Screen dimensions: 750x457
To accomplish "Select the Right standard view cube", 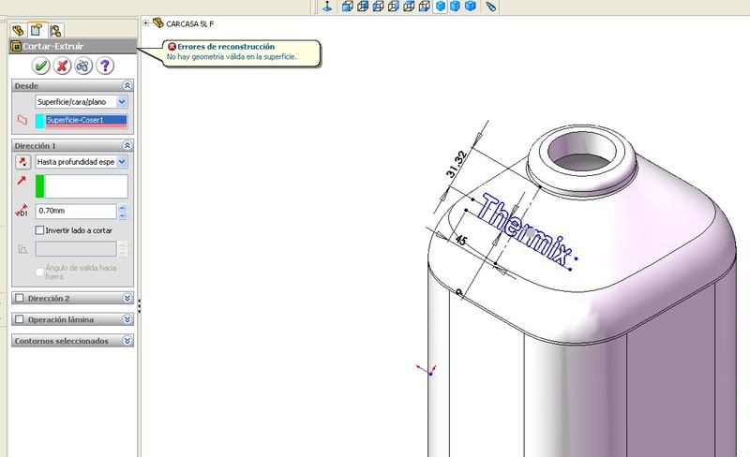I will click(394, 7).
